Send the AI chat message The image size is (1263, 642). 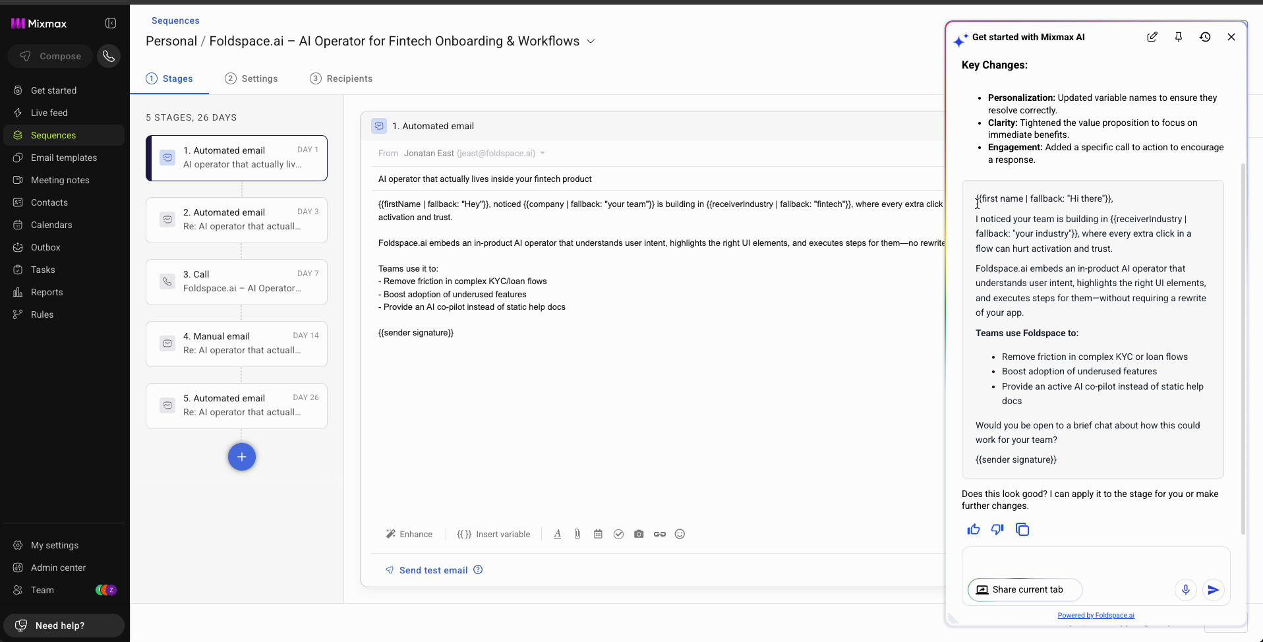[1214, 590]
